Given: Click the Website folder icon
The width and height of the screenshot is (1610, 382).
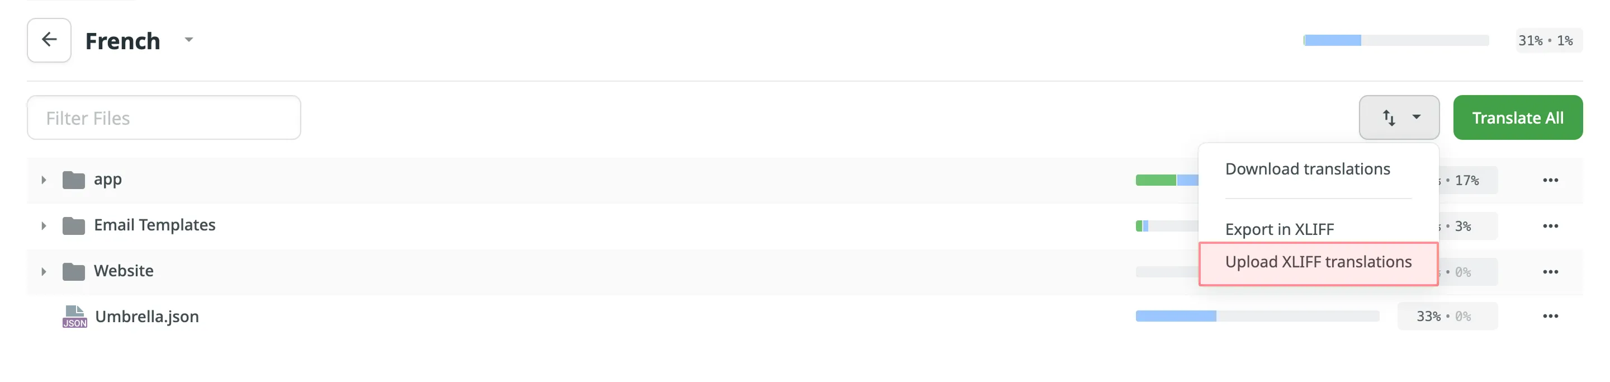Looking at the screenshot, I should 73,271.
